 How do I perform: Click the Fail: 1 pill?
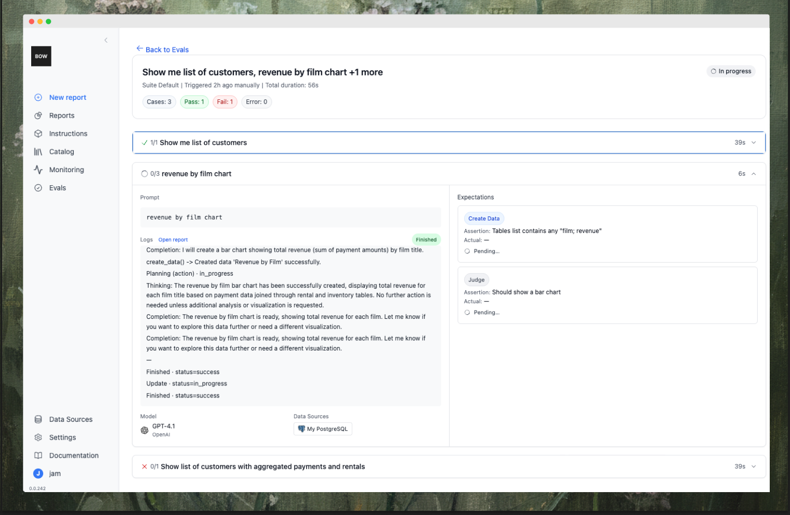[x=225, y=102]
